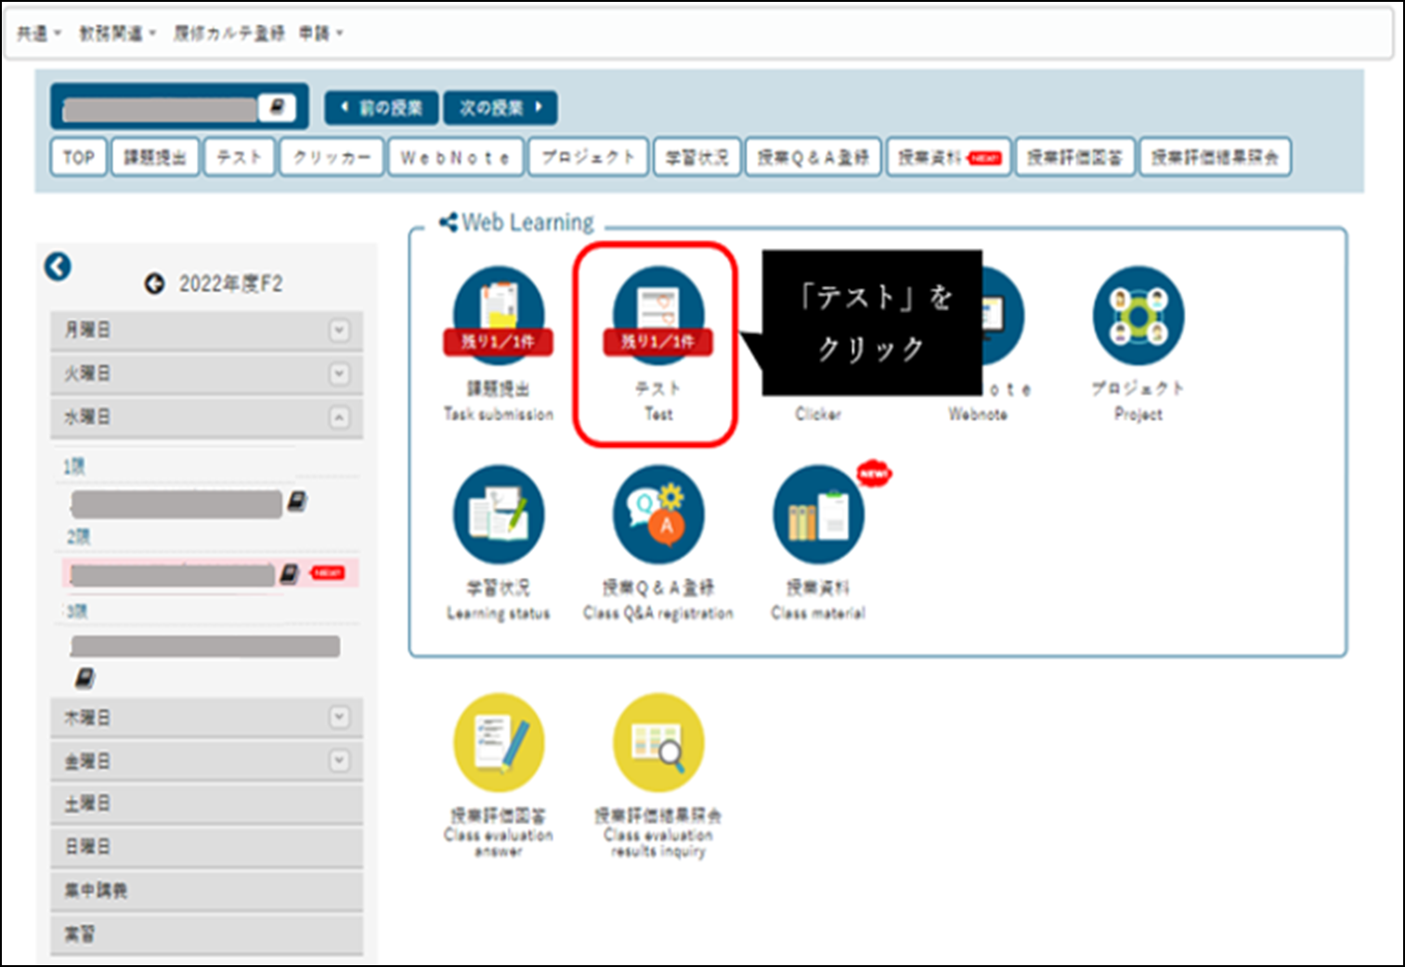Switch to the テスト tab
Screen dimensions: 1405x967
[240, 157]
